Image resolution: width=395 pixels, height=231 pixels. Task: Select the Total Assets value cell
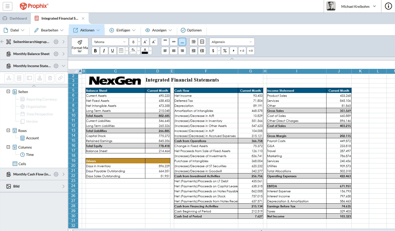(x=158, y=116)
